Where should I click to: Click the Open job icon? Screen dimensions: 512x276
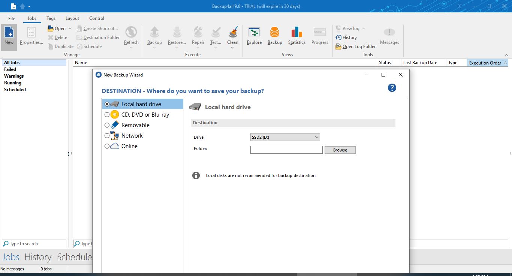[x=51, y=28]
